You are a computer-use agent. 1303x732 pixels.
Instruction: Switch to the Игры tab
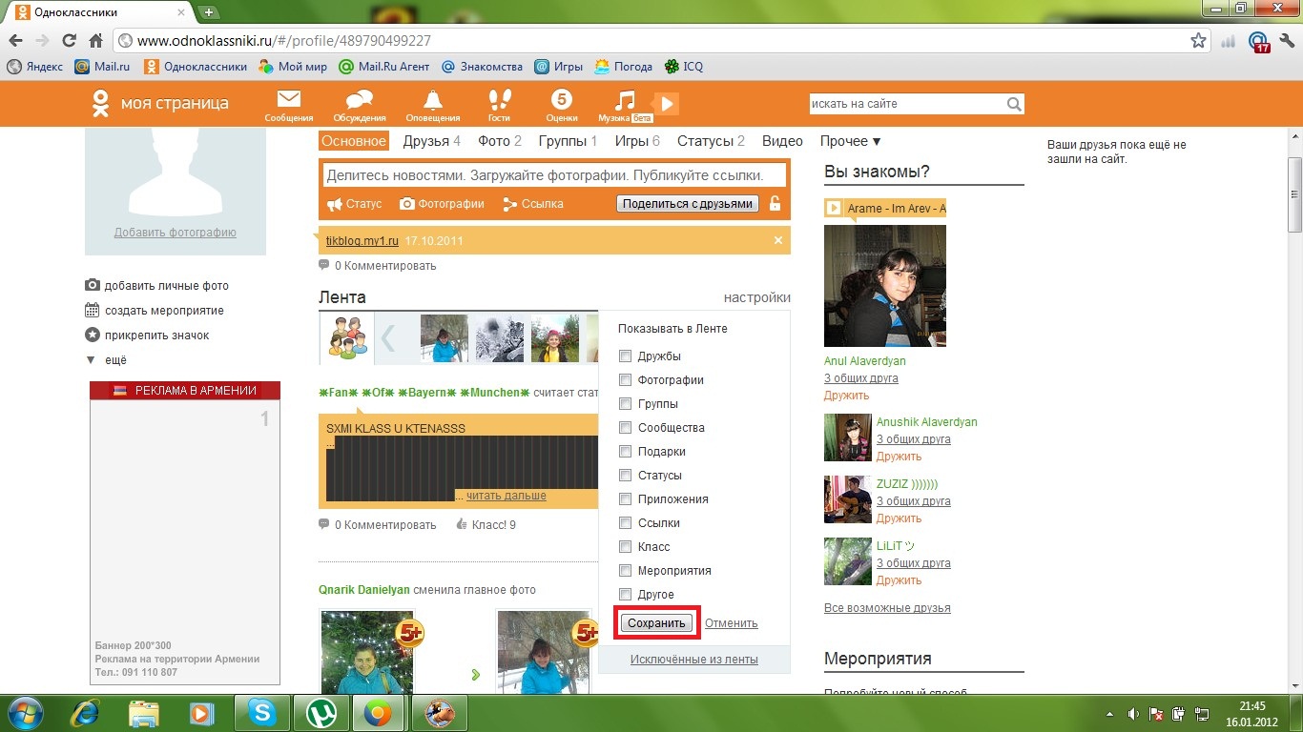[x=637, y=141]
